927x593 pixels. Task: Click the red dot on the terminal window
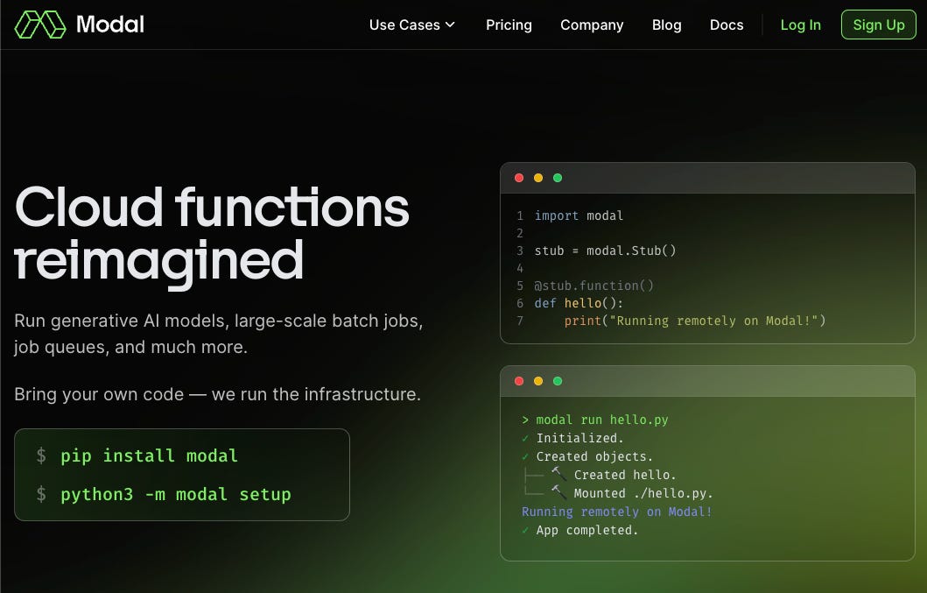tap(518, 381)
